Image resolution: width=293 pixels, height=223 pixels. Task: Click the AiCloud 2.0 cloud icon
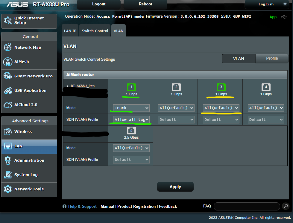(x=8, y=105)
